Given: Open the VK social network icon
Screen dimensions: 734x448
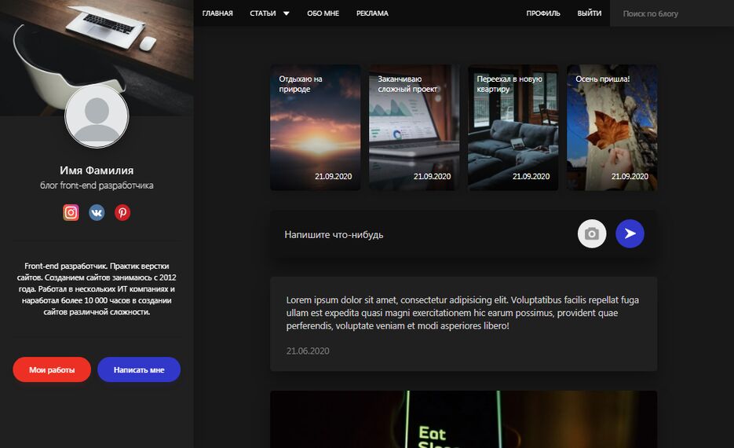Looking at the screenshot, I should (x=97, y=213).
